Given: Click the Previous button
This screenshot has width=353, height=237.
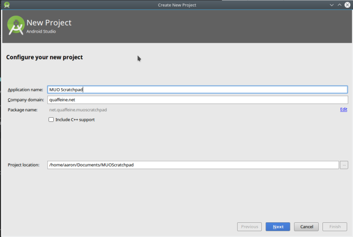Looking at the screenshot, I should (x=249, y=226).
